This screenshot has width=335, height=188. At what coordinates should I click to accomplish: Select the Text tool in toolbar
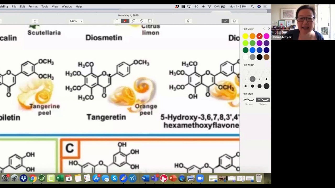117,21
